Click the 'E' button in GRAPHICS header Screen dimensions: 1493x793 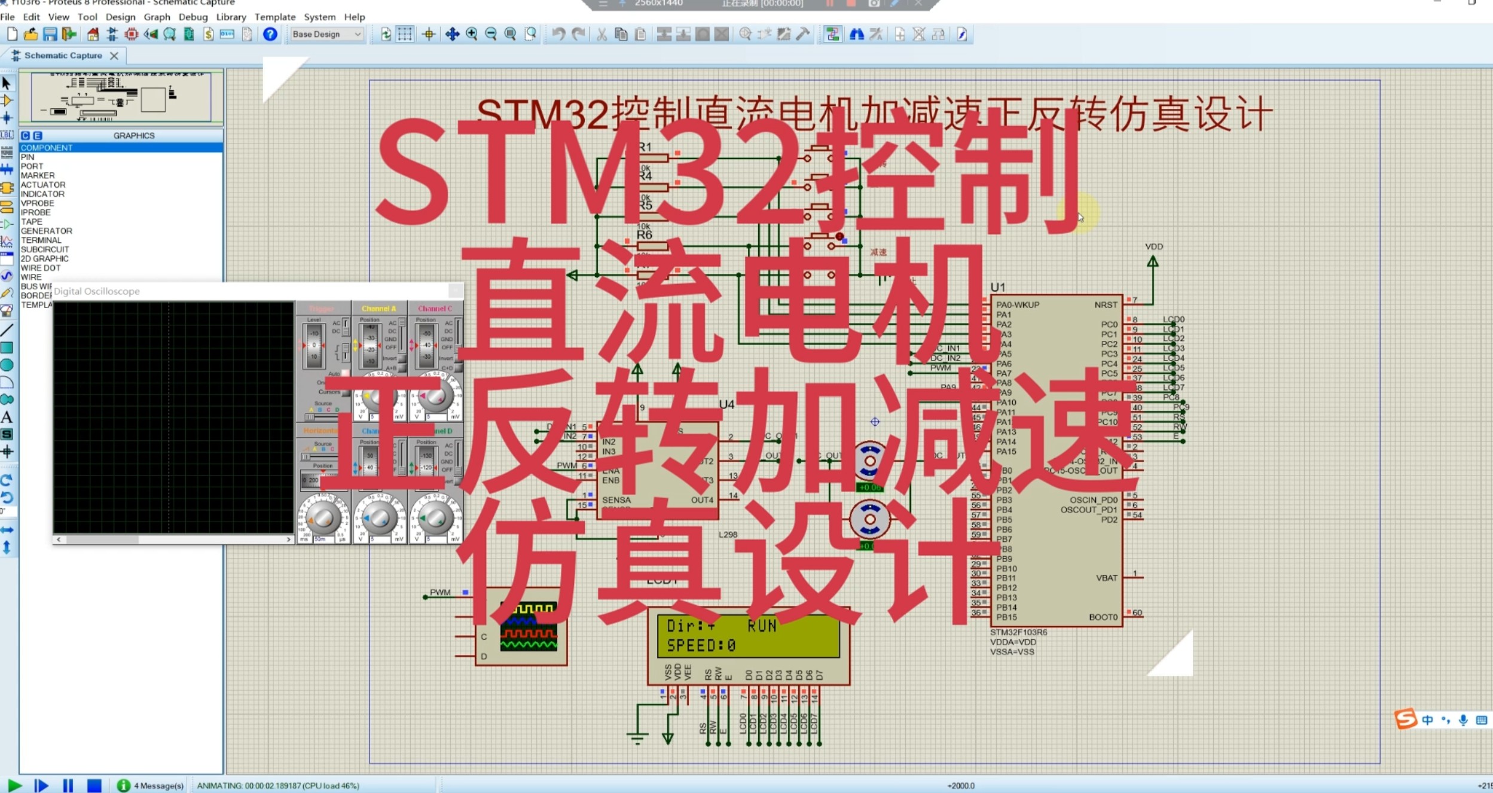click(x=38, y=136)
